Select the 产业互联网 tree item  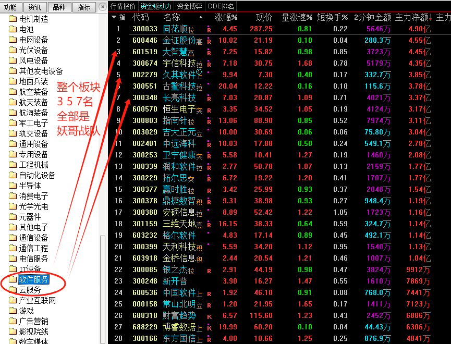38,300
